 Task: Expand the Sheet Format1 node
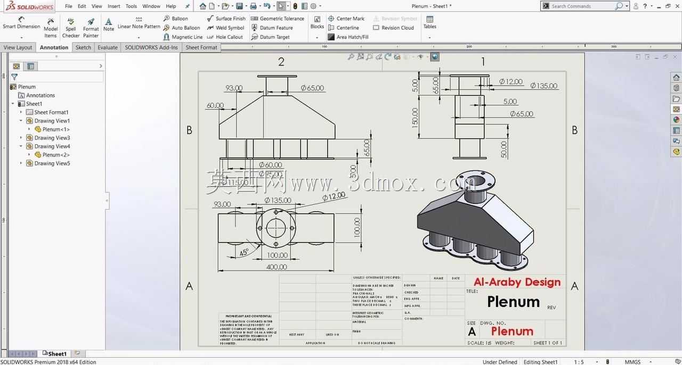[x=21, y=112]
